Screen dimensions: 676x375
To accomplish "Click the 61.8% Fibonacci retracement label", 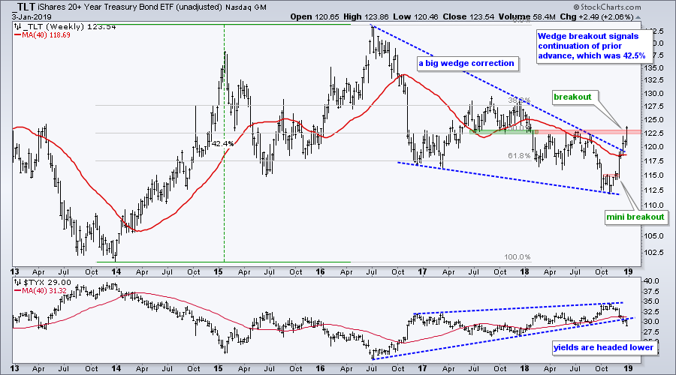I will [519, 155].
